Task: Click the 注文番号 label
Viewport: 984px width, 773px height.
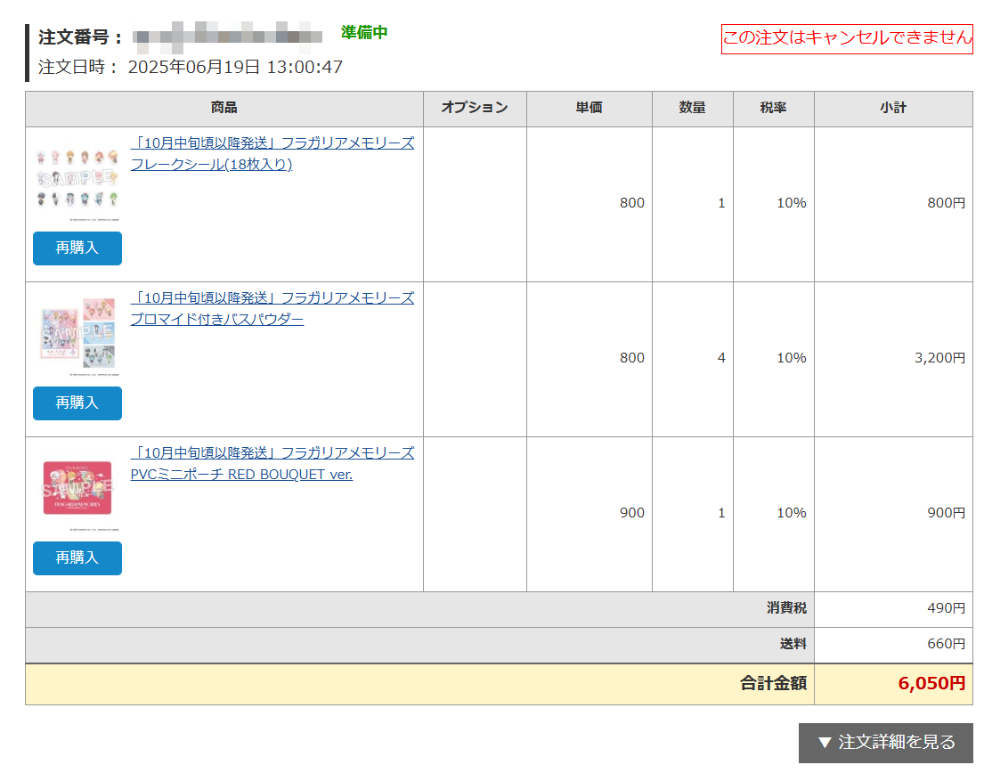Action: tap(79, 37)
